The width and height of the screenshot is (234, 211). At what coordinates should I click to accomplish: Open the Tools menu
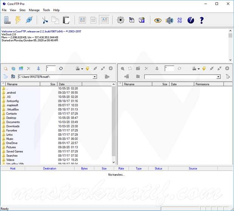46,10
